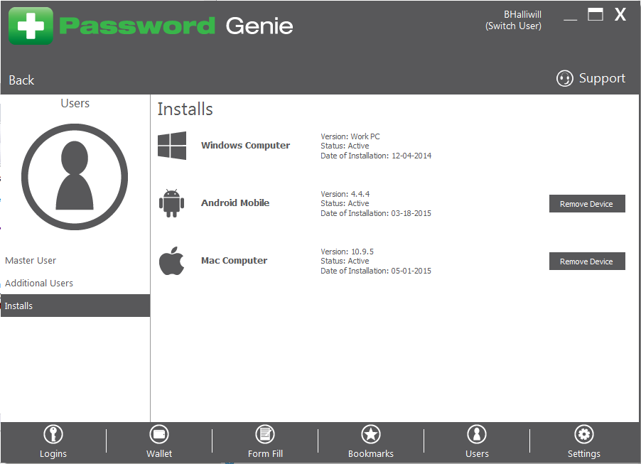Screen dimensions: 641x464
Task: Click the Mac Computer entry name
Action: pyautogui.click(x=234, y=261)
